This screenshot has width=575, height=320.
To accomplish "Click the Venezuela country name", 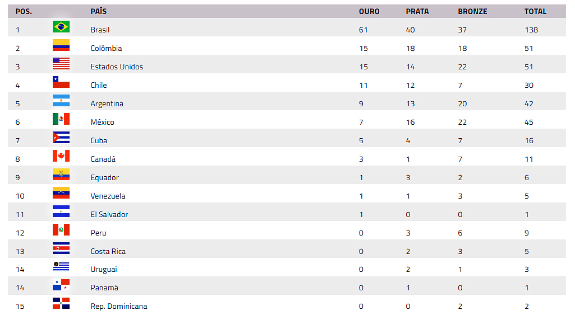I will (108, 196).
